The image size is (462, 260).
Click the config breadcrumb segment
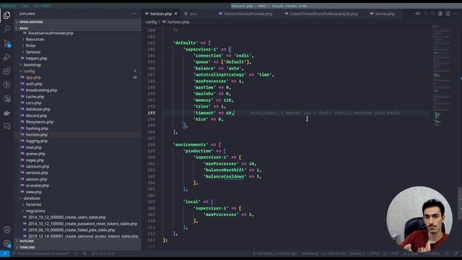coord(151,22)
